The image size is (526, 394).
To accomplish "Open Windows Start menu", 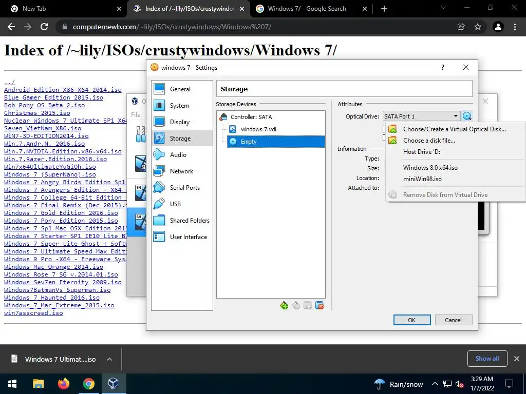I will [x=12, y=384].
